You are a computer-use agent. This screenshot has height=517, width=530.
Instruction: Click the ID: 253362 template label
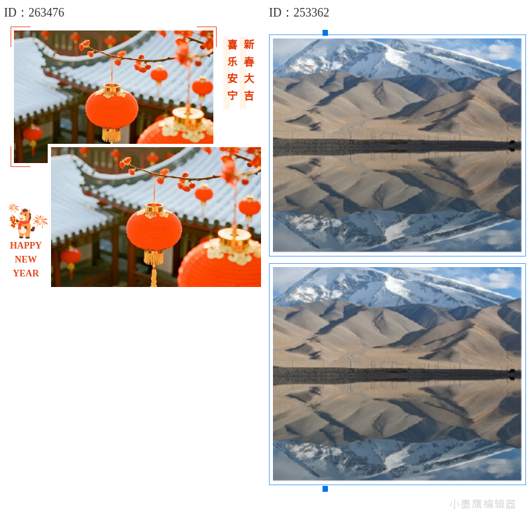[299, 13]
